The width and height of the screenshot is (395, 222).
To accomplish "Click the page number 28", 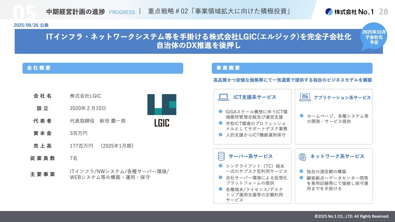I will pos(384,12).
